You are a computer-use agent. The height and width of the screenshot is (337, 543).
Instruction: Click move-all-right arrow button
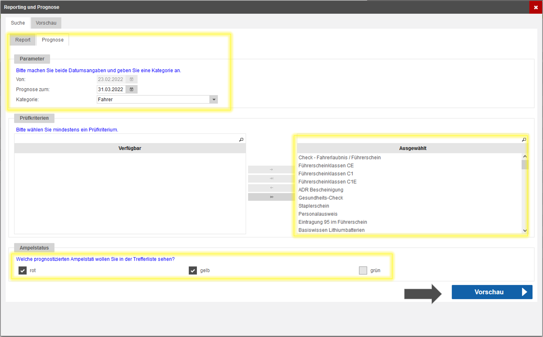(271, 179)
